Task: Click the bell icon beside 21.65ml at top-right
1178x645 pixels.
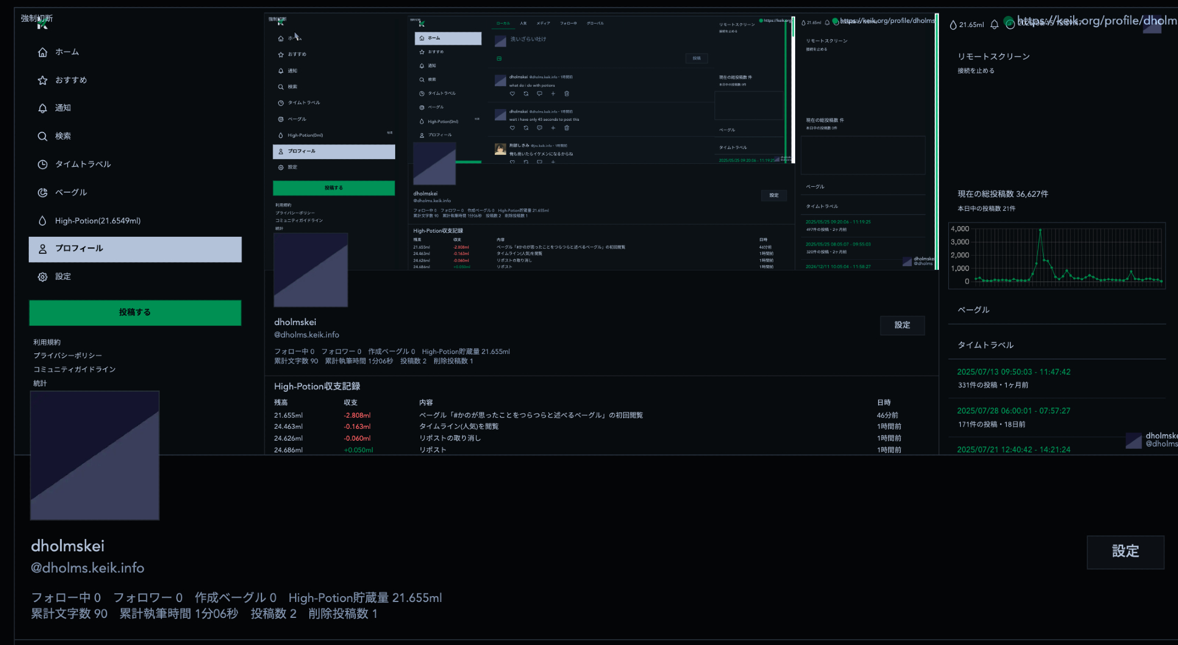Action: click(994, 25)
